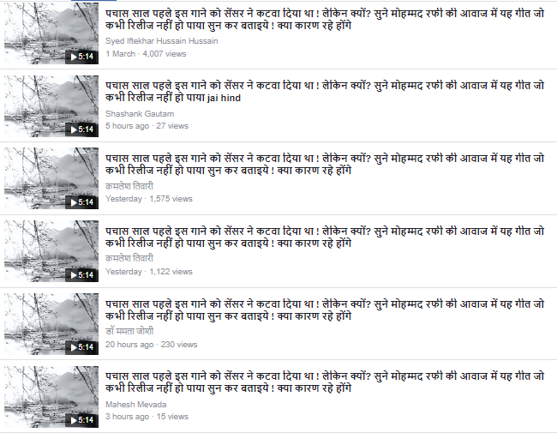Open कमलेश तिवारी profile on 1,575 views video
This screenshot has height=433, width=557.
point(129,186)
